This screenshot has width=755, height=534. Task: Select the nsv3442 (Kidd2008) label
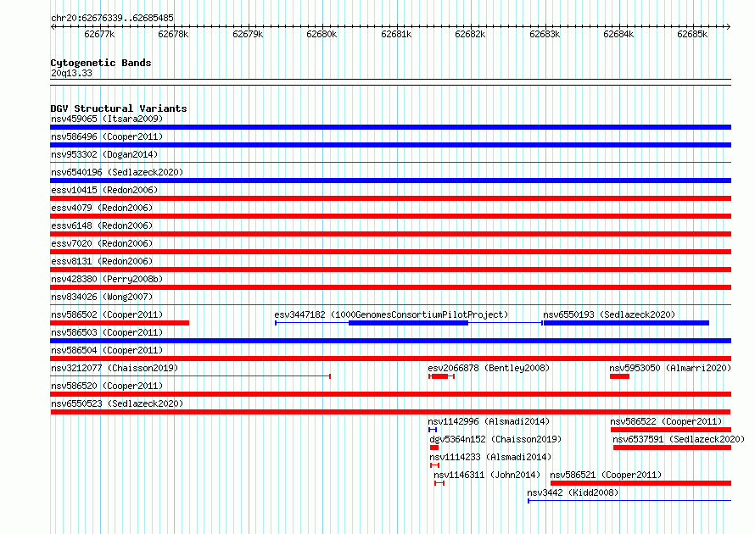coord(573,492)
